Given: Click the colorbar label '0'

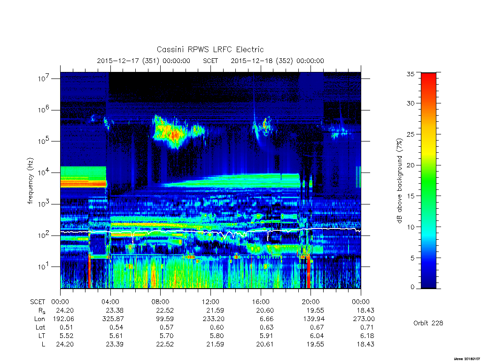Looking at the screenshot, I should 412,287.
